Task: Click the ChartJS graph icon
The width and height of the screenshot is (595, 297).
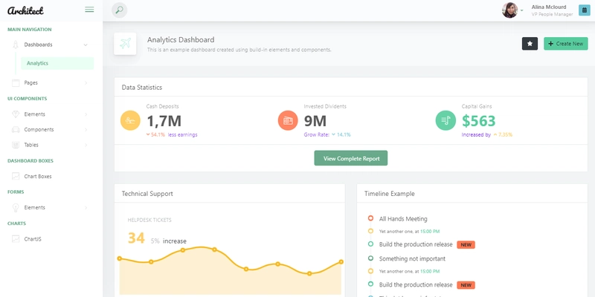Action: tap(16, 239)
